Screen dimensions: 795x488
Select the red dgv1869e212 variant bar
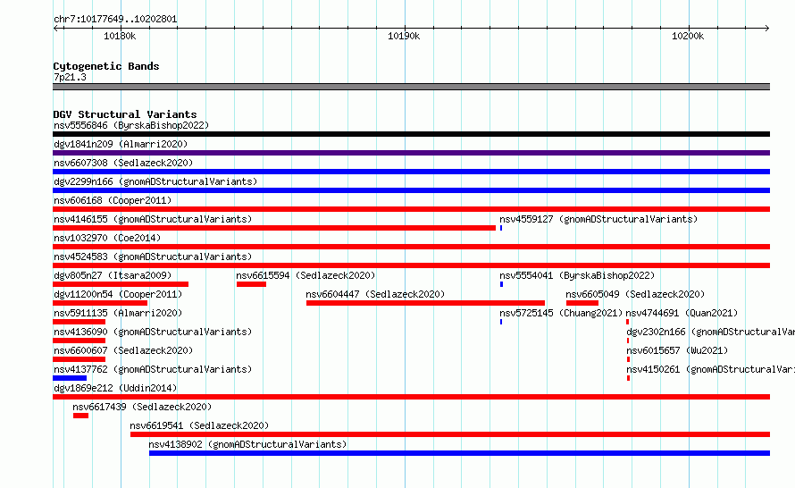pos(411,397)
